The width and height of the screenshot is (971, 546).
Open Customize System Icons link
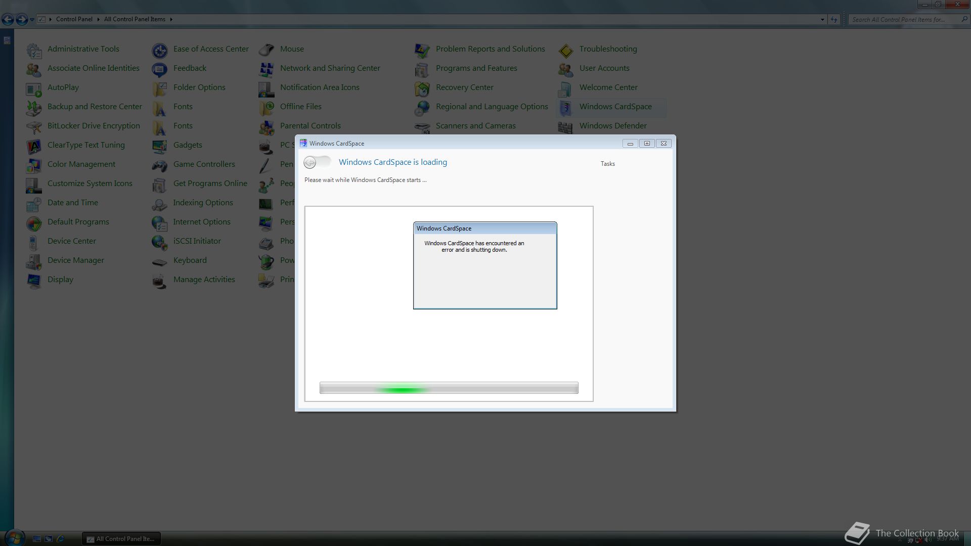click(x=90, y=184)
